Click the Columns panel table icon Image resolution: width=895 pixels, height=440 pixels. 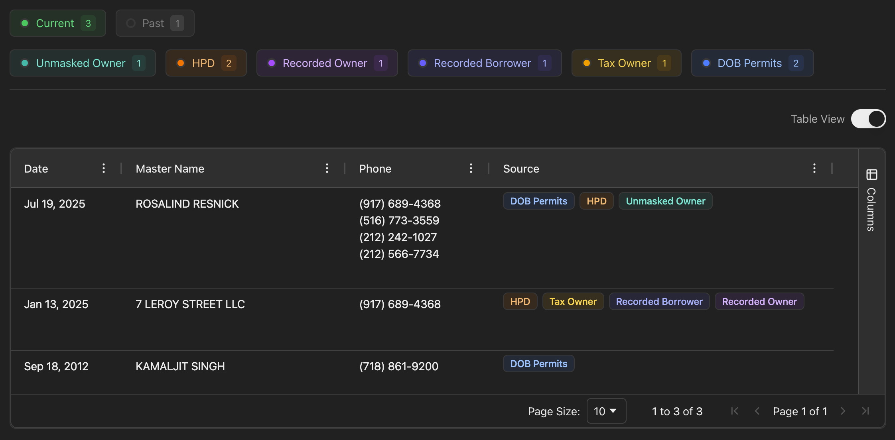pyautogui.click(x=872, y=175)
